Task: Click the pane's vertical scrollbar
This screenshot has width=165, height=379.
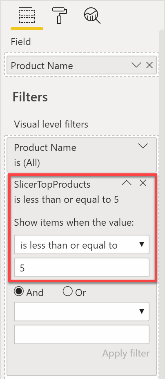Action: (x=162, y=203)
